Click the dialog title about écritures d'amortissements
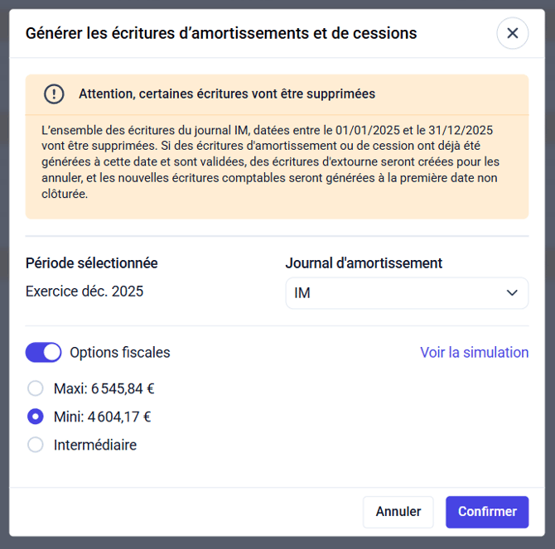Screen dimensions: 555x549 click(221, 33)
